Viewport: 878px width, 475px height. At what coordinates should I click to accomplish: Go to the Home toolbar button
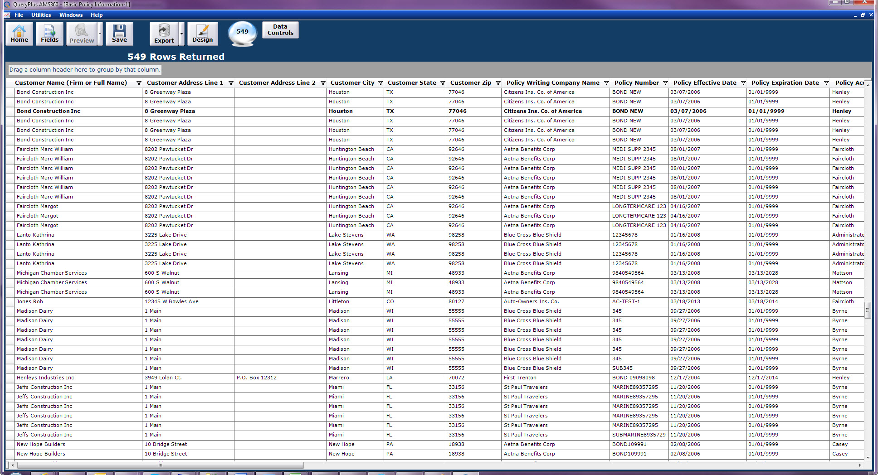[x=19, y=34]
